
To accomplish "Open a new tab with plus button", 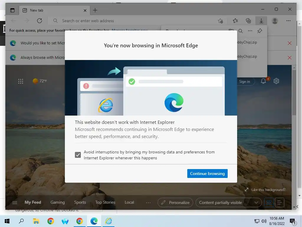I will (95, 10).
